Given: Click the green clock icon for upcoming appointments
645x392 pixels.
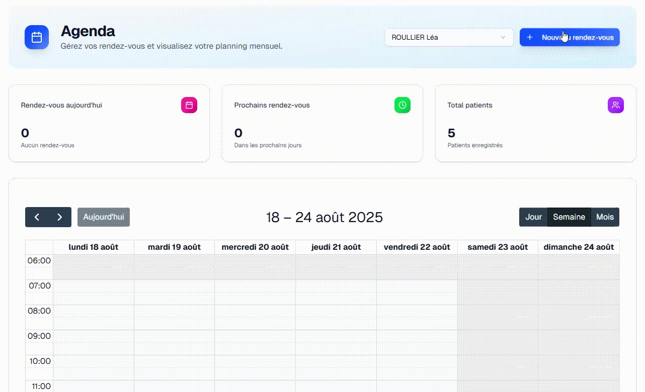Looking at the screenshot, I should tap(402, 105).
